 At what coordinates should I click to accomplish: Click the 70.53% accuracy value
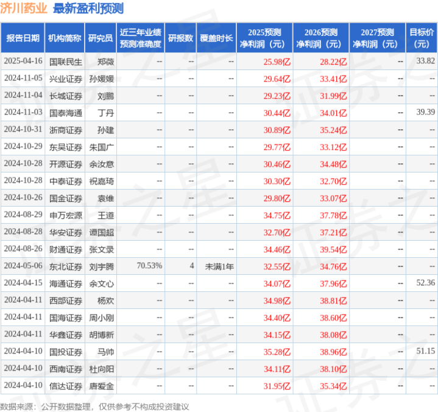pos(149,266)
